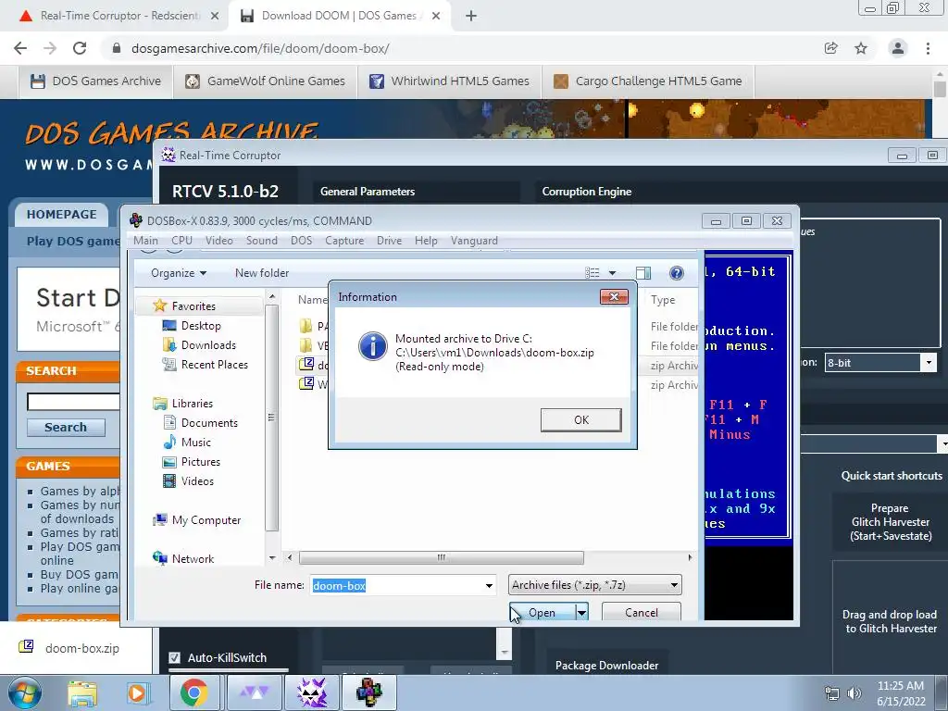Go back in Chrome browser
This screenshot has width=948, height=711.
click(x=20, y=48)
